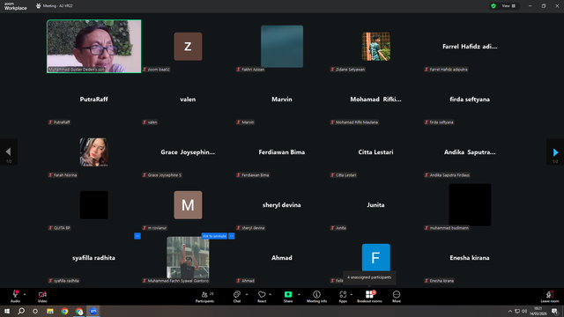Viewport: 564px width, 317px height.
Task: Select Fakhri Azizan's blurred avatar tile
Action: pos(282,47)
